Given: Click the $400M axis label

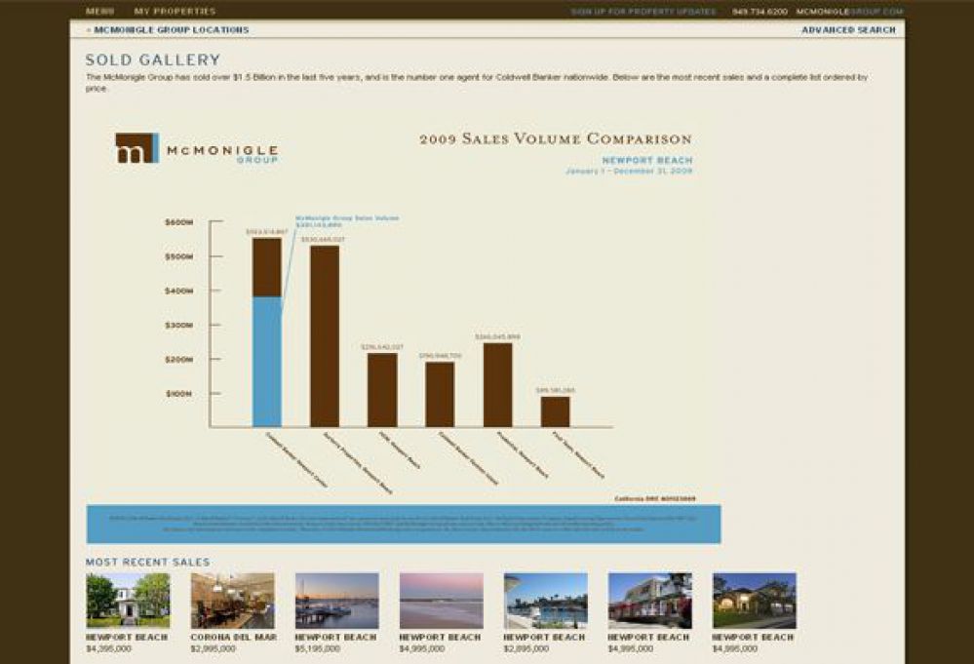Looking at the screenshot, I should 178,291.
